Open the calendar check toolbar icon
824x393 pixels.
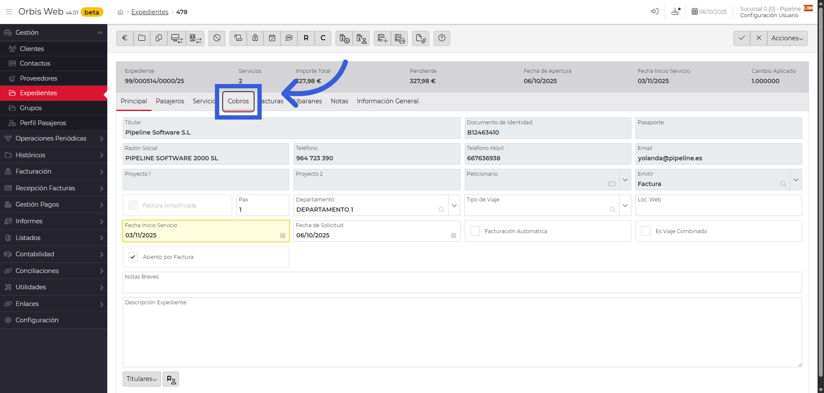[x=272, y=38]
